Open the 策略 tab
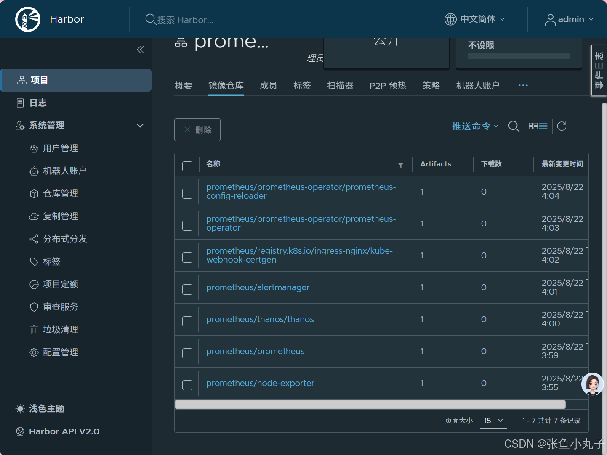Screen dimensions: 607x455 431,86
